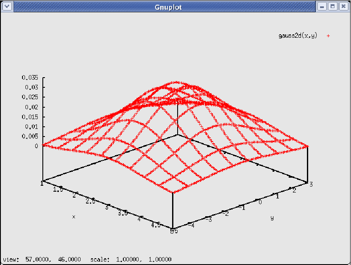Click the 3.5 x-axis tick label
The height and width of the screenshot is (265, 351).
pos(123,213)
